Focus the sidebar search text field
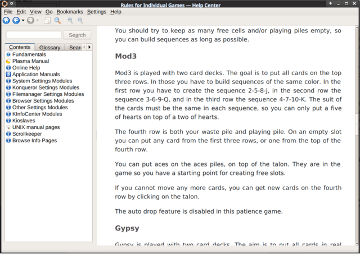The width and height of the screenshot is (360, 254). (x=34, y=35)
